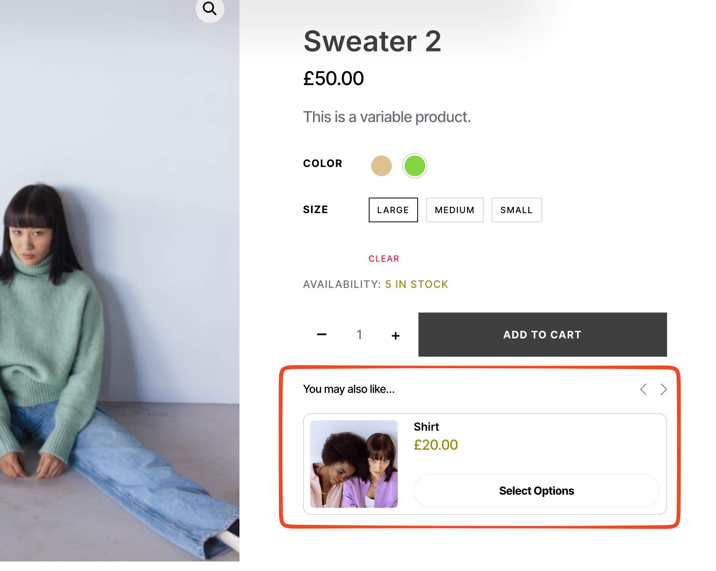Show next recommended product
Image resolution: width=716 pixels, height=571 pixels.
(x=663, y=389)
